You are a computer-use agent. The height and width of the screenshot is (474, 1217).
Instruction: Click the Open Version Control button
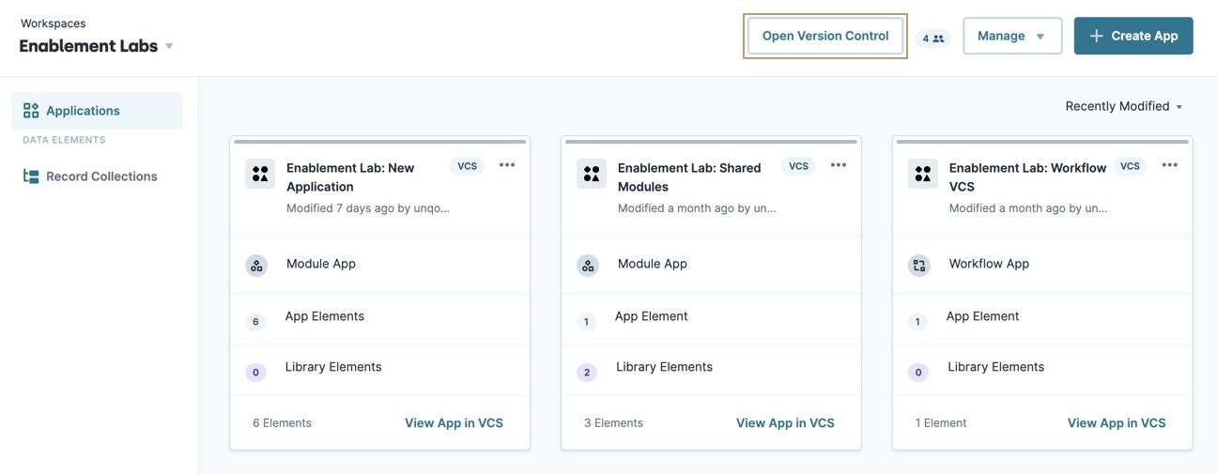click(825, 36)
